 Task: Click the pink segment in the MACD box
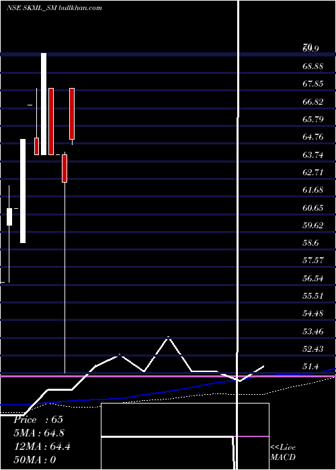tap(253, 436)
